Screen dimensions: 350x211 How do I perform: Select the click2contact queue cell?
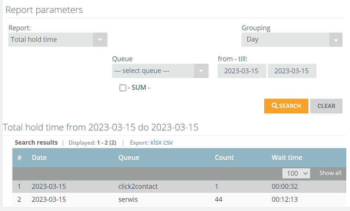point(138,186)
